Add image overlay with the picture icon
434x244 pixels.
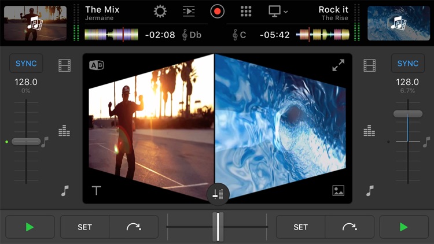[339, 191]
